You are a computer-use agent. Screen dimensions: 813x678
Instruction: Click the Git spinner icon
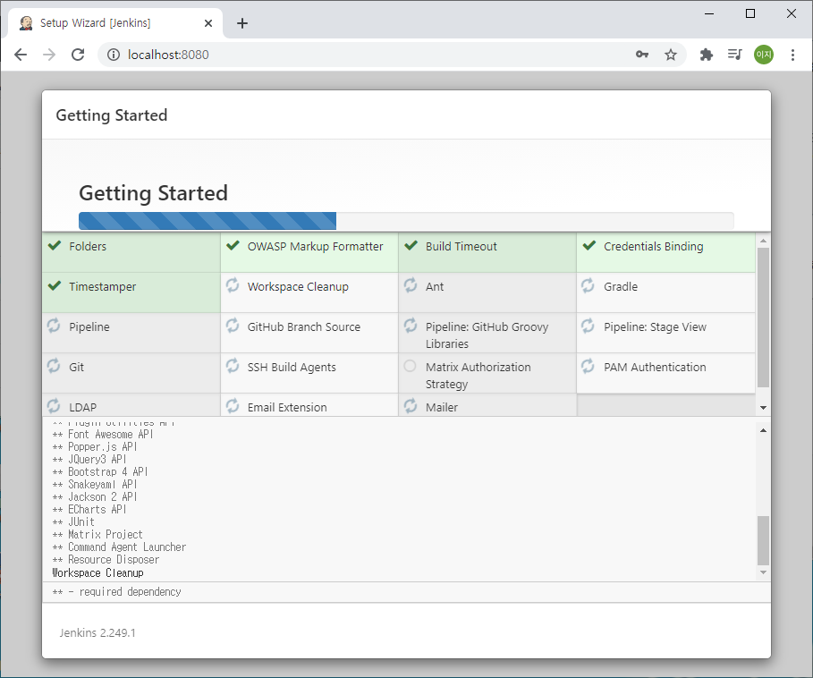click(x=54, y=366)
